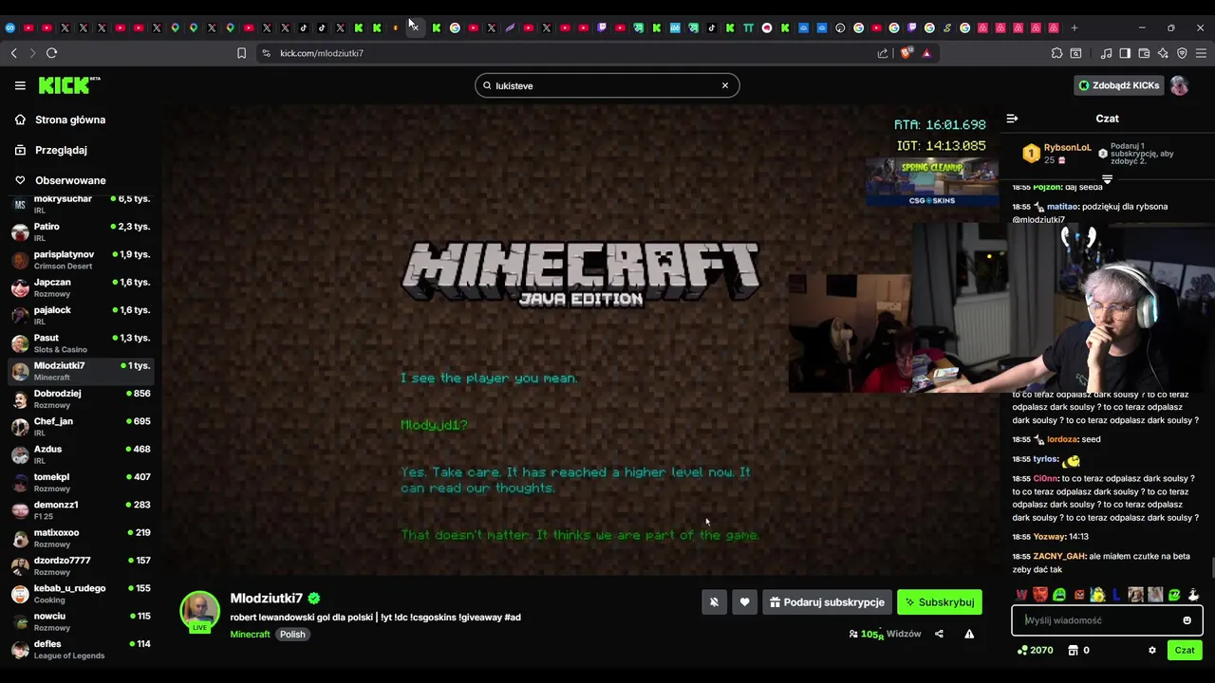Open demonzz1 F1 25 stream
1215x683 pixels.
pos(81,510)
